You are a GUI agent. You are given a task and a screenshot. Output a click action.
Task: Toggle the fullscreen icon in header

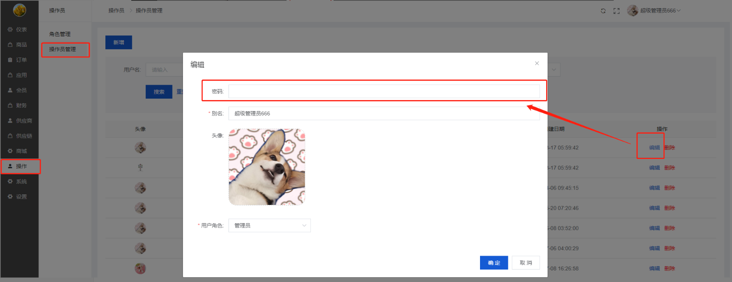[x=617, y=11]
